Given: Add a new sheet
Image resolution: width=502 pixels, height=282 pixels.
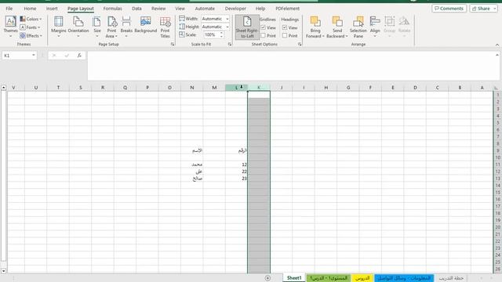Looking at the screenshot, I should [267, 278].
